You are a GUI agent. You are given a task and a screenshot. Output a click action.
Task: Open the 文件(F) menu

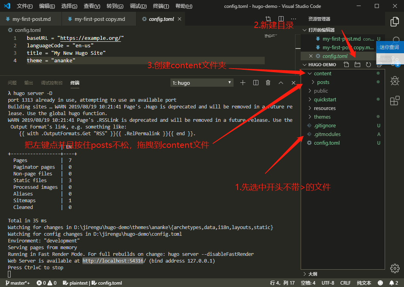tap(25, 6)
